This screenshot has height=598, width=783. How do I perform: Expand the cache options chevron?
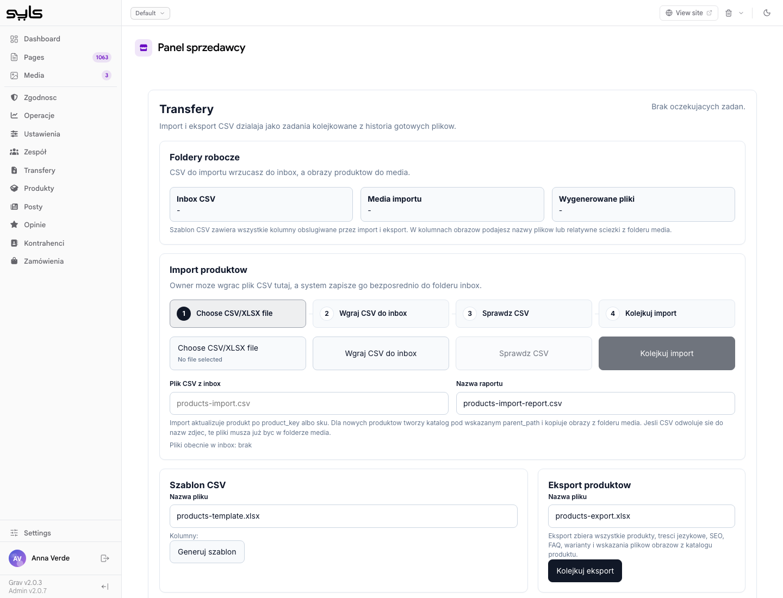[741, 13]
